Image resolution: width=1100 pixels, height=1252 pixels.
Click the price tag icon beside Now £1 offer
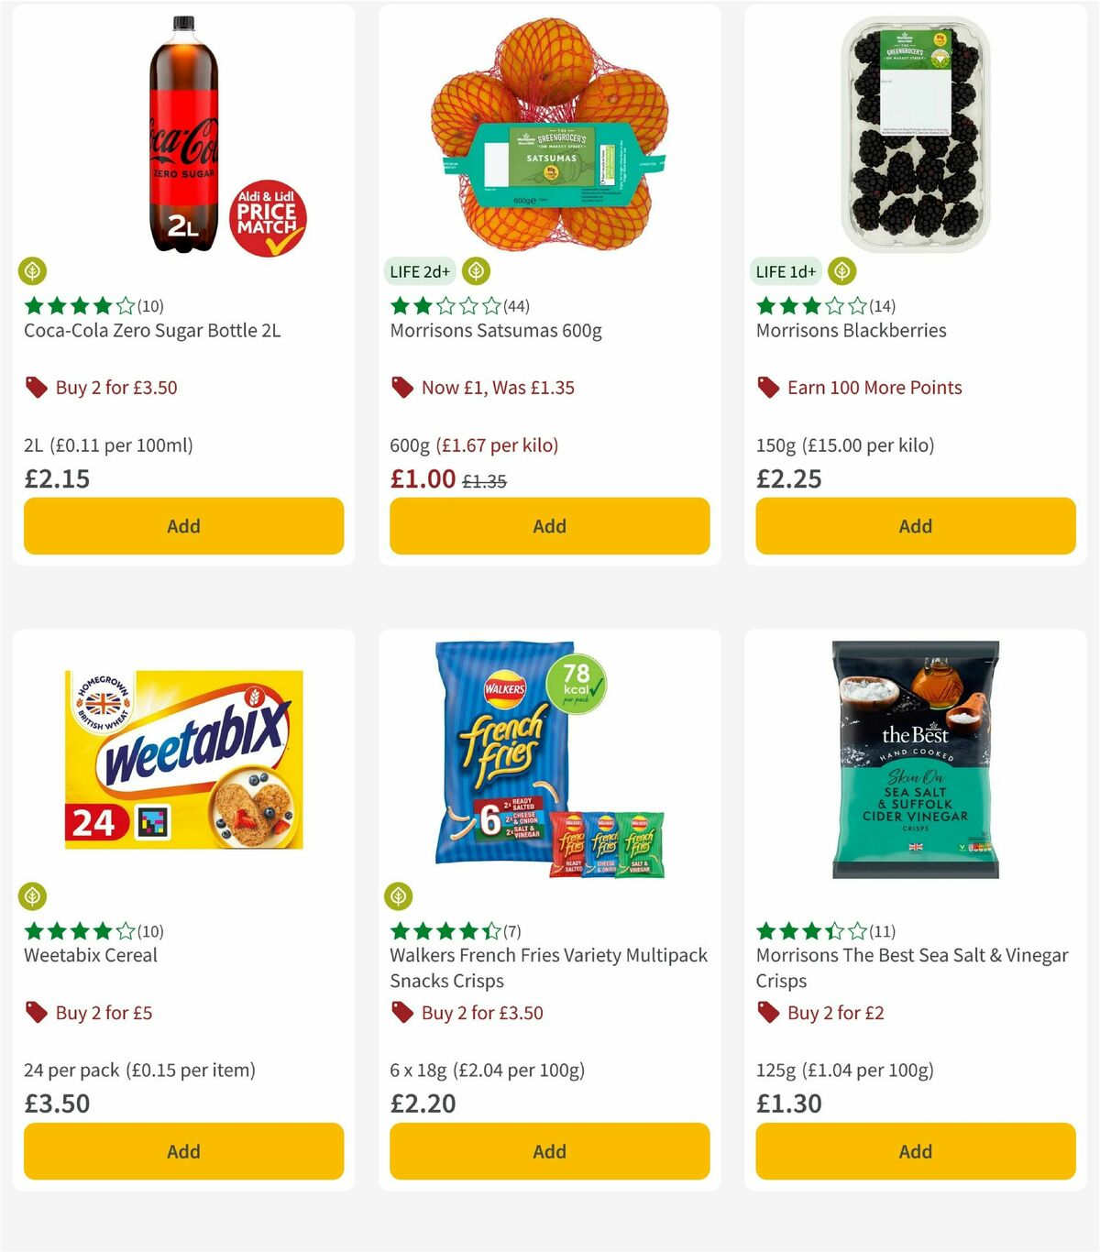(401, 387)
